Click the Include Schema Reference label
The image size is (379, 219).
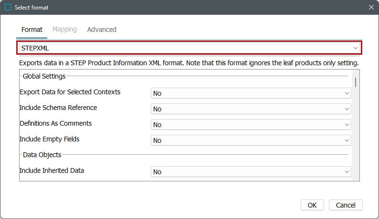[58, 108]
